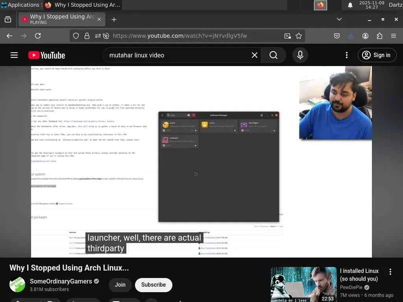Viewport: 403px width, 302px height.
Task: Open SomeOrdinaryGamers channel name link
Action: coord(61,281)
